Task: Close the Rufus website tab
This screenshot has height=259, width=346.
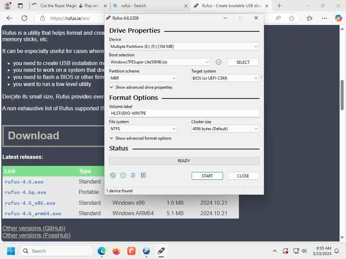Action: click(x=267, y=6)
